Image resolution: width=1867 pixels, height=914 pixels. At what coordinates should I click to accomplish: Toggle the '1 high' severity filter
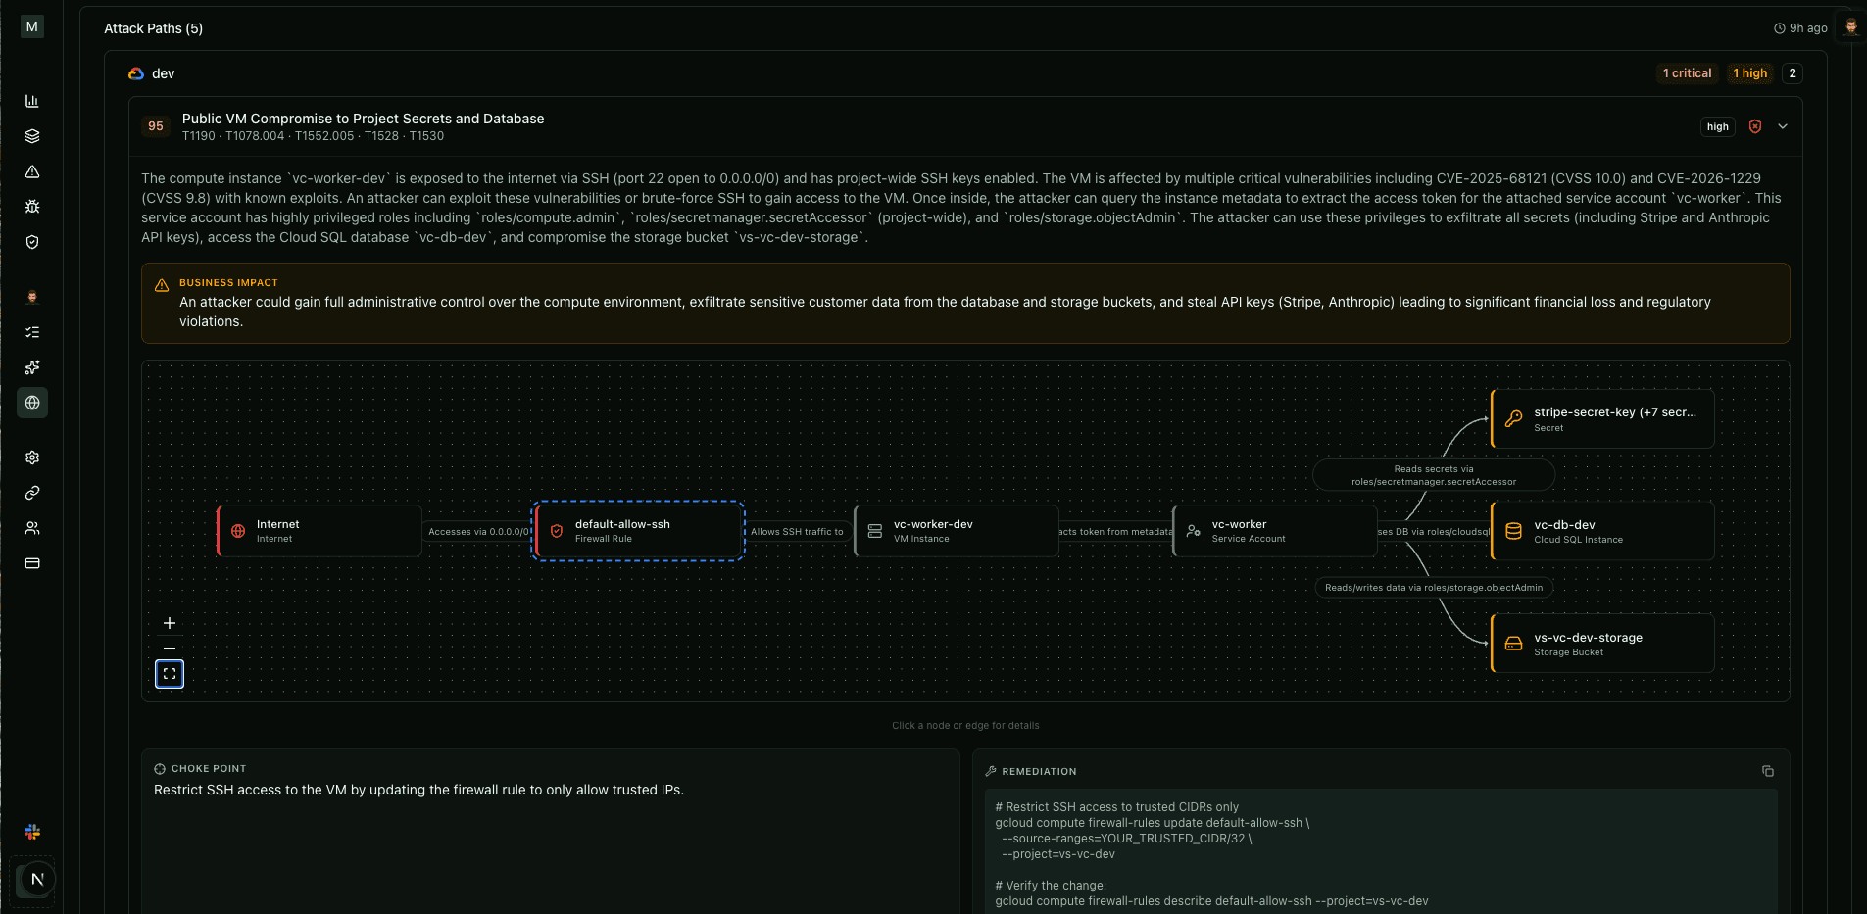point(1749,73)
